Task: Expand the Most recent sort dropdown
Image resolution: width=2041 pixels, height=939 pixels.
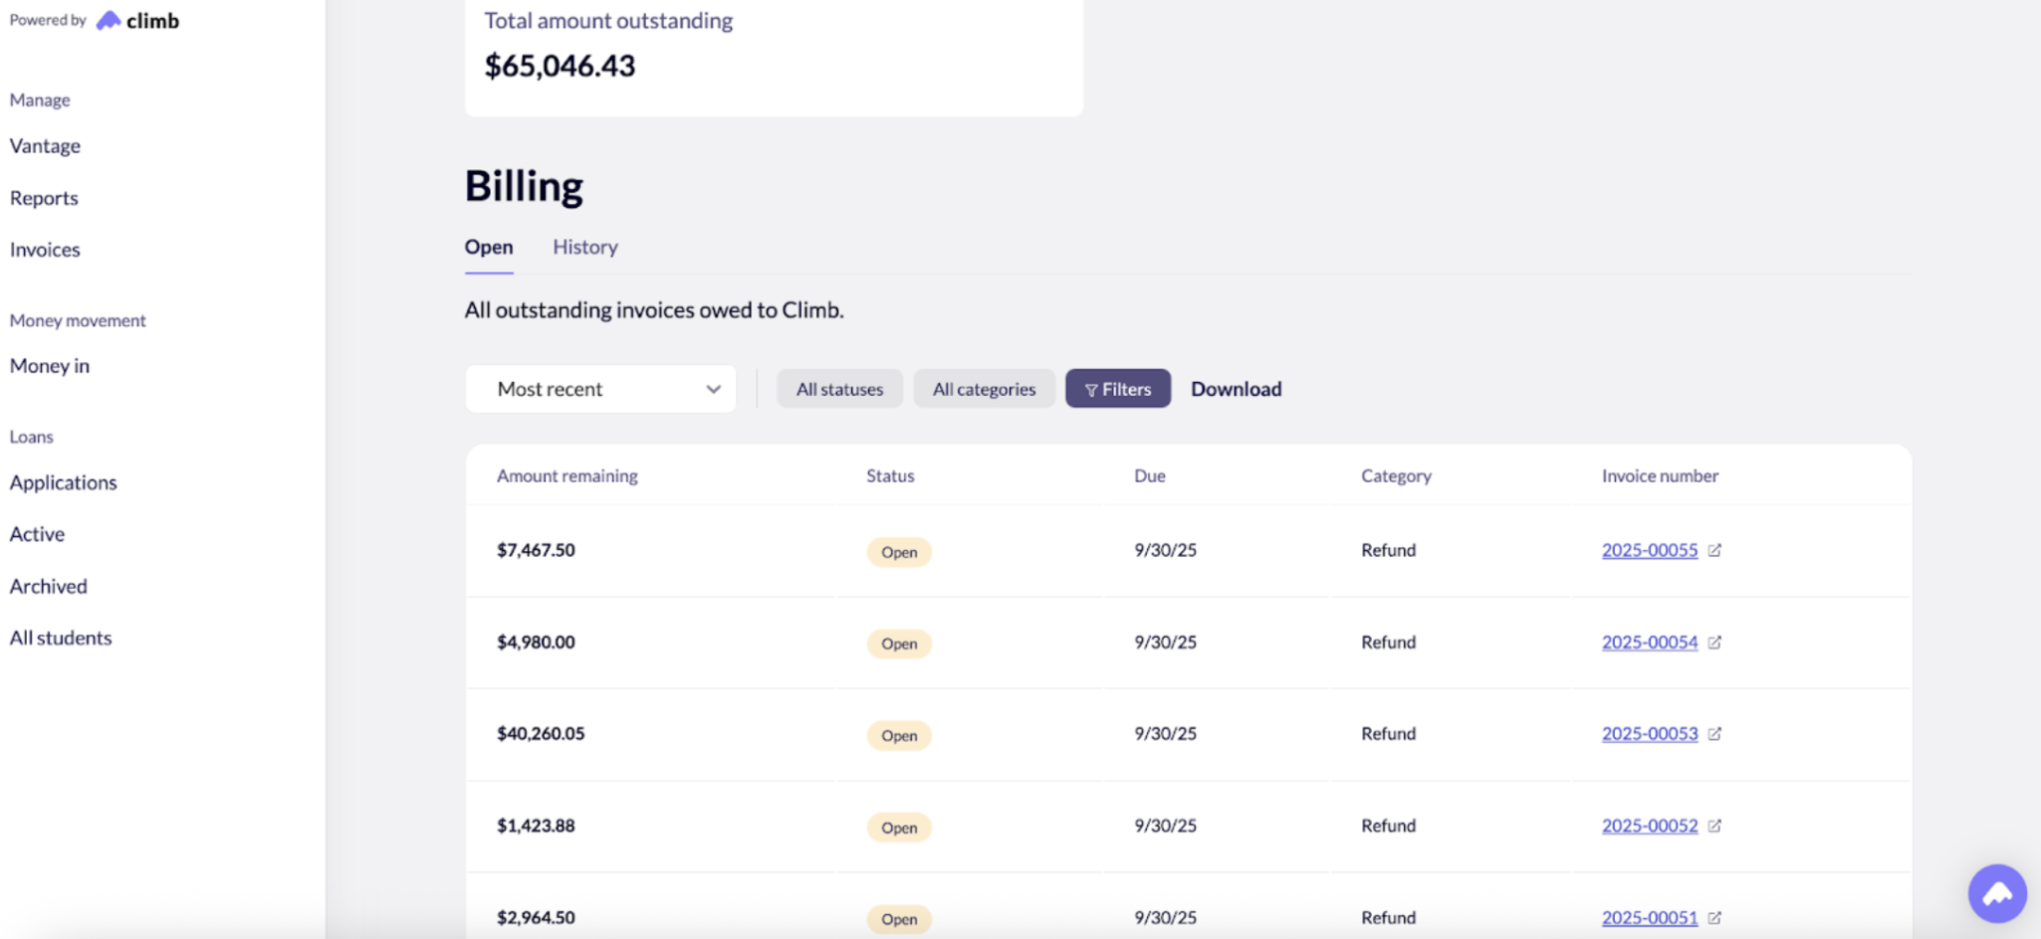Action: click(x=600, y=389)
